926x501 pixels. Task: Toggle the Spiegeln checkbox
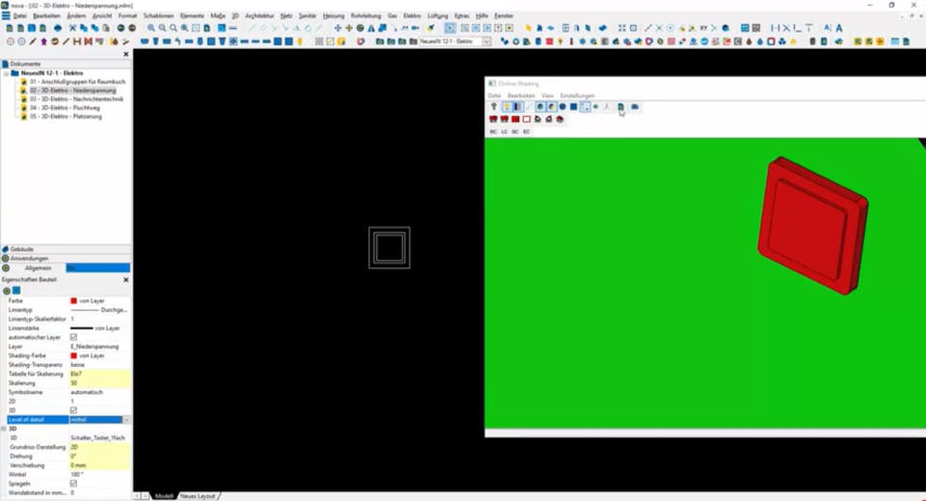74,484
